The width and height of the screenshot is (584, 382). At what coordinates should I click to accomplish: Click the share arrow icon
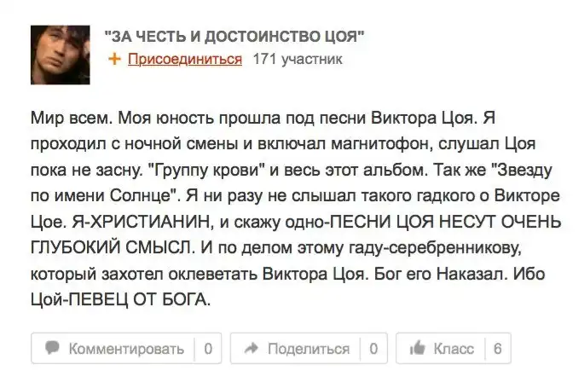(x=252, y=349)
